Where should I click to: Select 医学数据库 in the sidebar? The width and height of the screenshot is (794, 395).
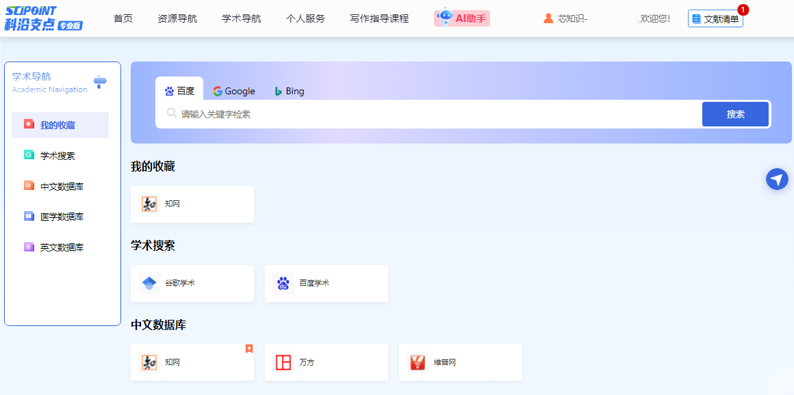pos(61,217)
